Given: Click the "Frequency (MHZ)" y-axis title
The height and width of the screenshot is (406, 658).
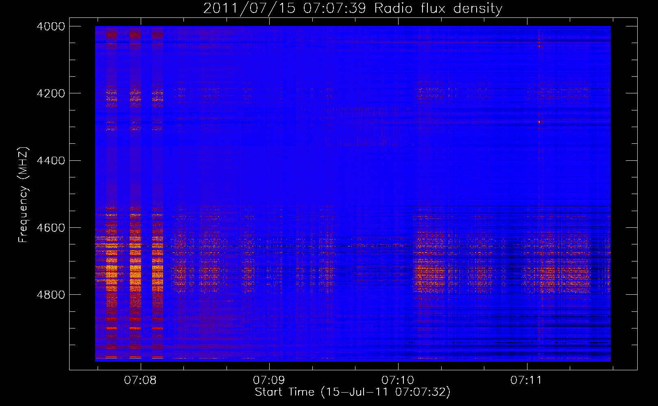Looking at the screenshot, I should click(24, 195).
